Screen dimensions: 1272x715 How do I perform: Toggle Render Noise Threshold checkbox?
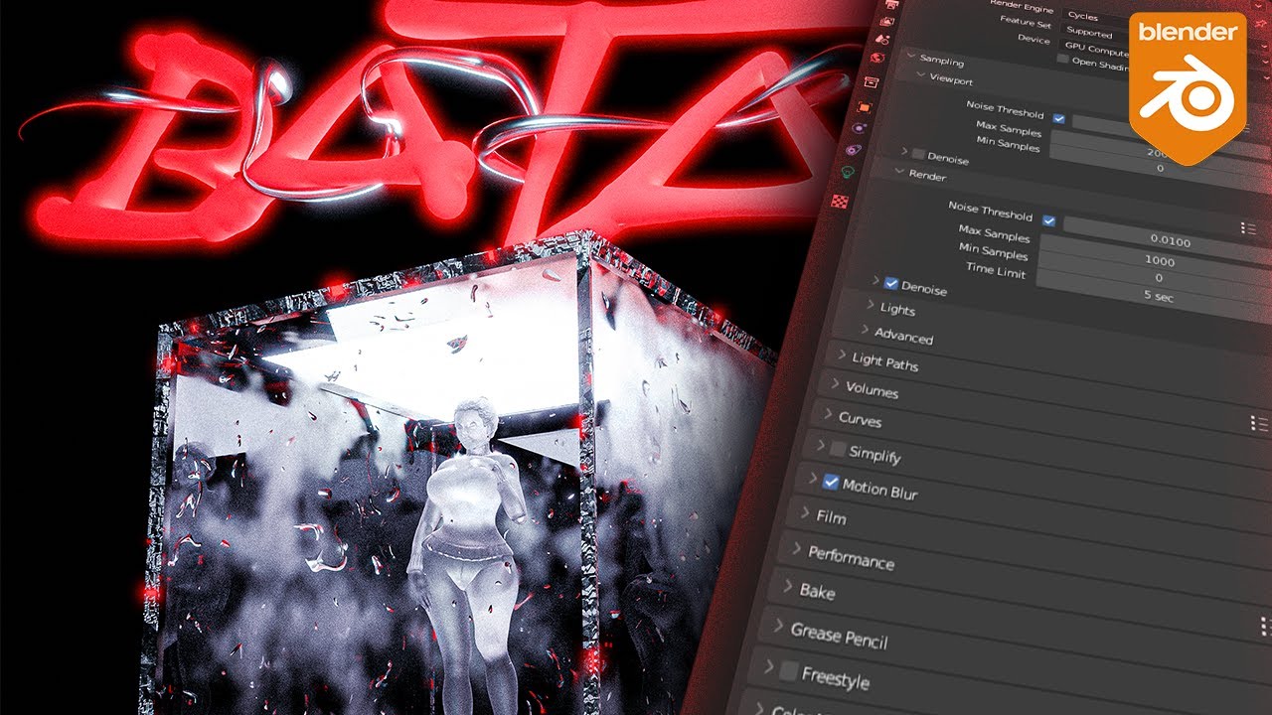click(1049, 220)
